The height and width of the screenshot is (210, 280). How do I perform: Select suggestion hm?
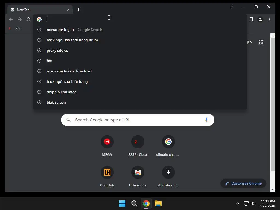coord(140,61)
